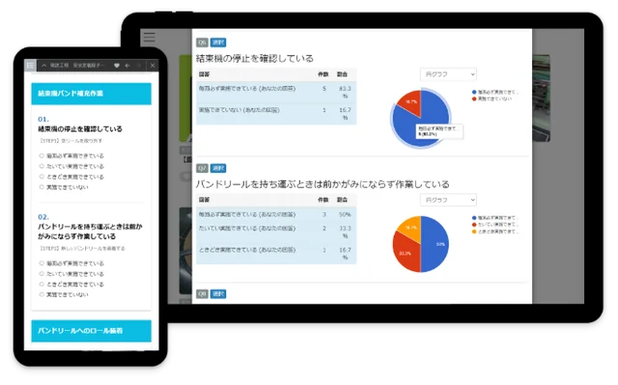Image resolution: width=618 pixels, height=385 pixels.
Task: Click the 件数 column header in Q6 table
Action: [x=323, y=74]
